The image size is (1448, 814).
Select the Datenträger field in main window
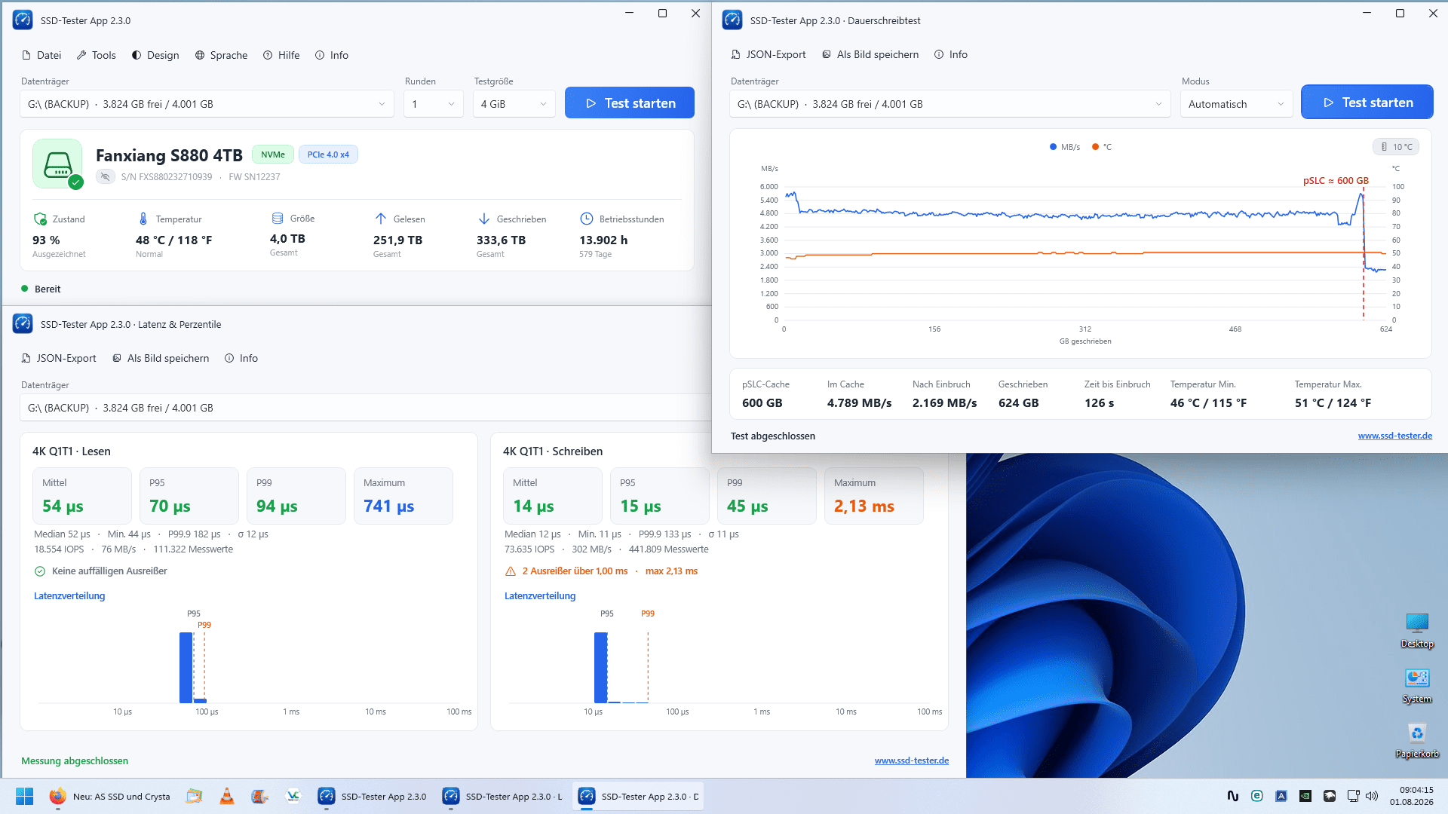207,104
